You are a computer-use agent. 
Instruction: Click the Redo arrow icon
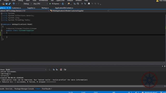[x=19, y=4]
